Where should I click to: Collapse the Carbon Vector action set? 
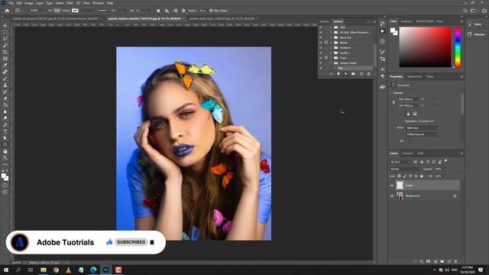(x=331, y=63)
